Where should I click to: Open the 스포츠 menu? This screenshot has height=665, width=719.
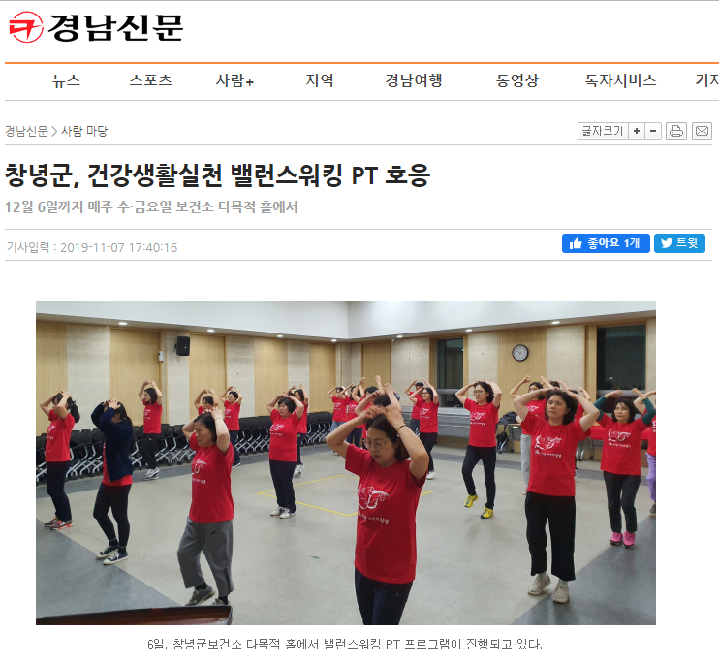pos(150,80)
